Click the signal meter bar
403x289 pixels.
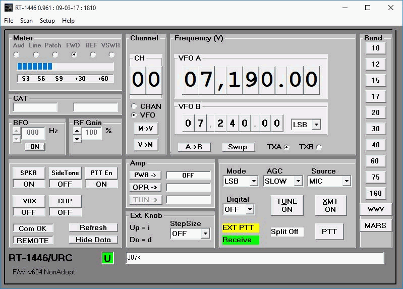coord(65,67)
